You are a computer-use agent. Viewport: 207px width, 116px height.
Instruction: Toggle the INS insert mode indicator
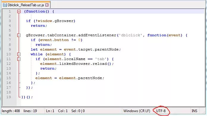point(194,111)
